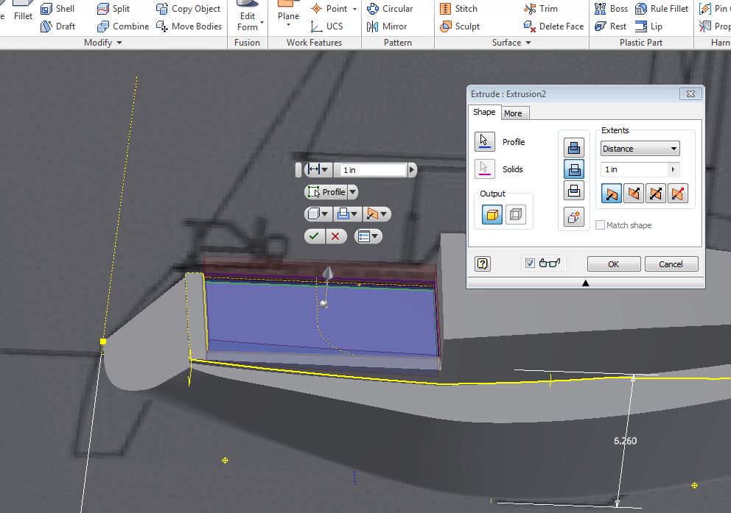Click the Profile selection arrow in dialog
The height and width of the screenshot is (513, 731).
coord(484,141)
